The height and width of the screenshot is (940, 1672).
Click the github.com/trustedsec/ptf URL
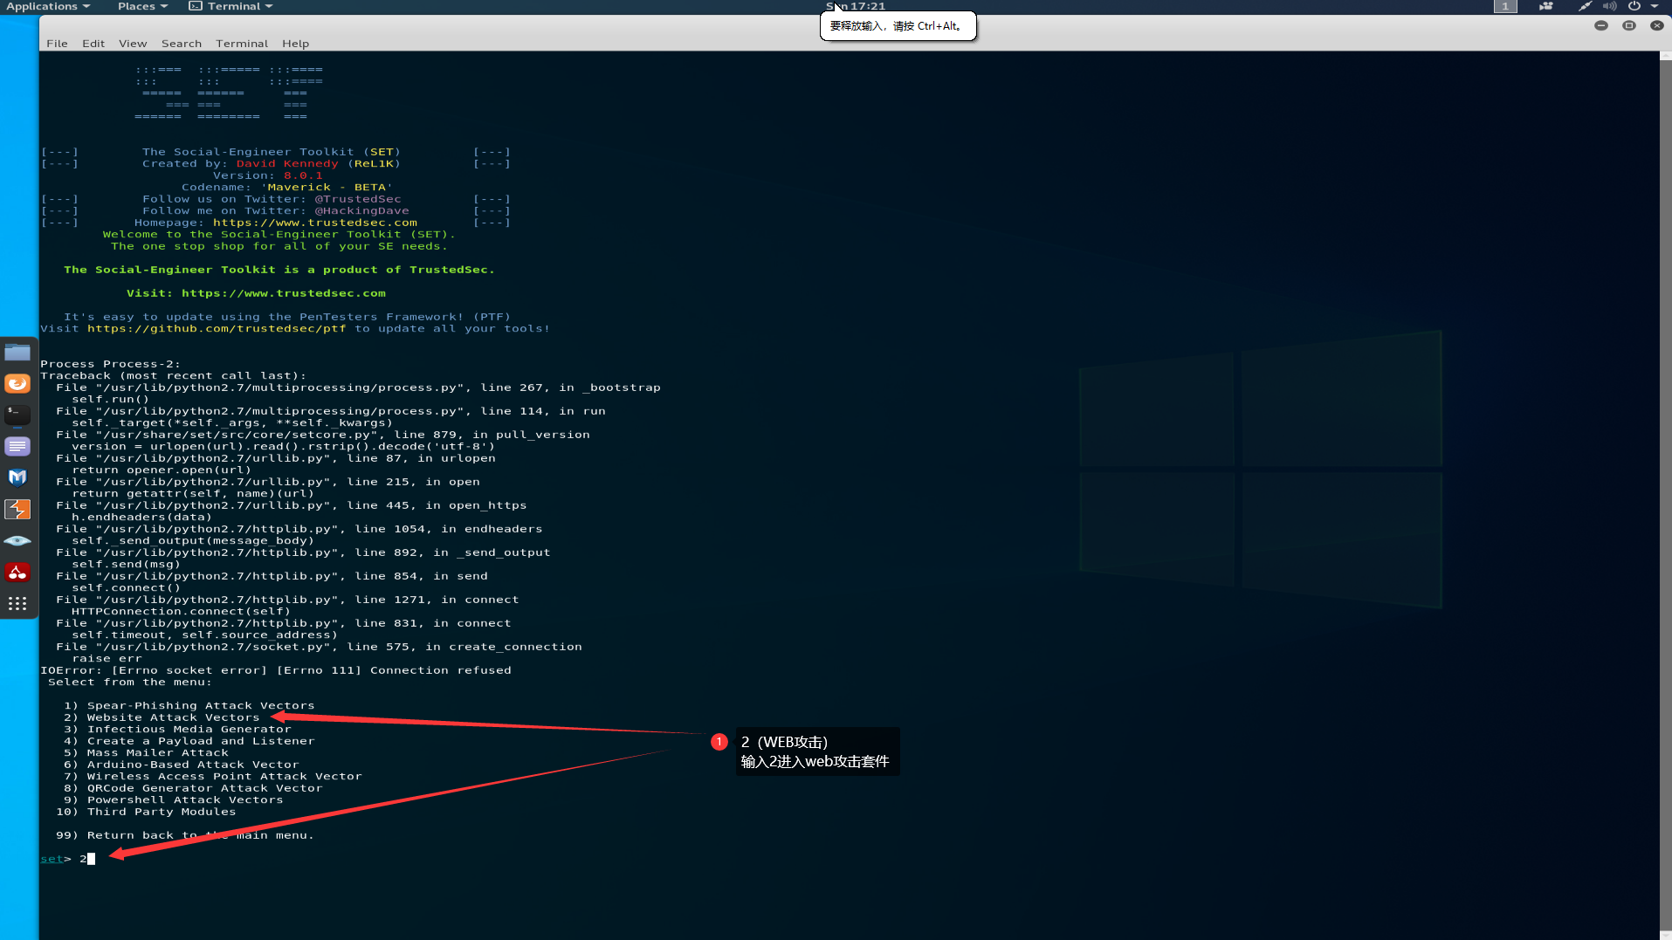tap(217, 329)
